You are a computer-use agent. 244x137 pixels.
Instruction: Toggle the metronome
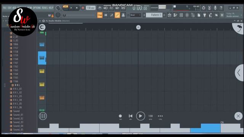coord(100,8)
